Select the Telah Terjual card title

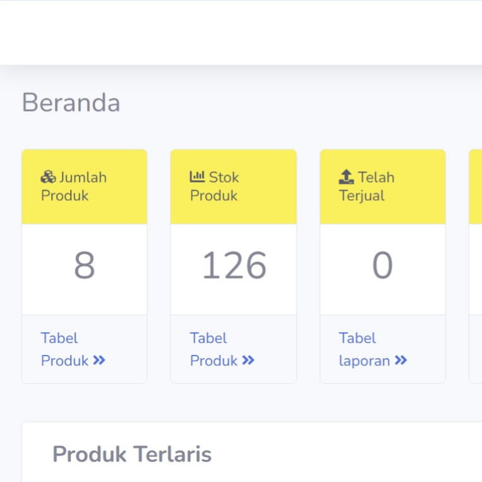367,186
